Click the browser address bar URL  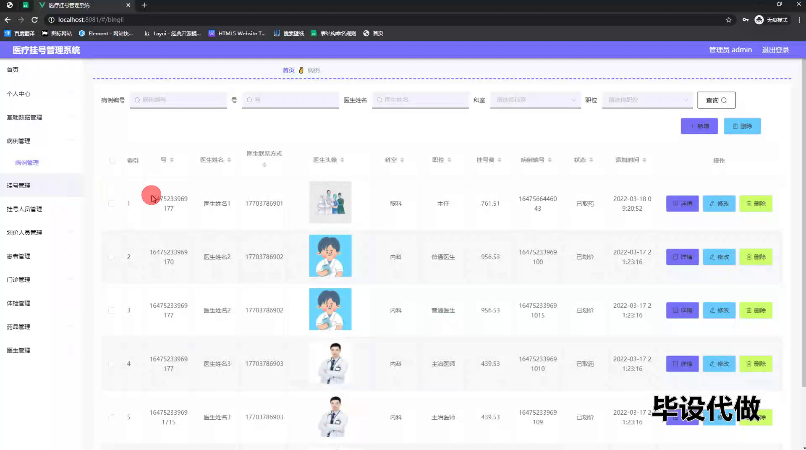click(91, 20)
